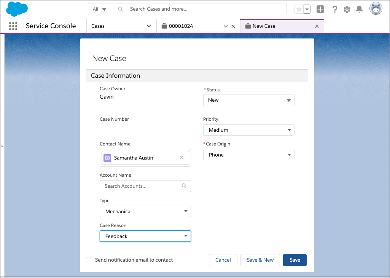Click the search magnifier icon in global search
Image resolution: width=390 pixels, height=278 pixels.
tap(121, 9)
